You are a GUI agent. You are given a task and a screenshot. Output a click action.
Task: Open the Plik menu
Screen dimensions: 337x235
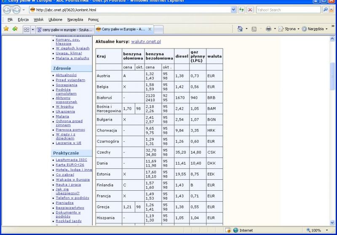(x=10, y=19)
